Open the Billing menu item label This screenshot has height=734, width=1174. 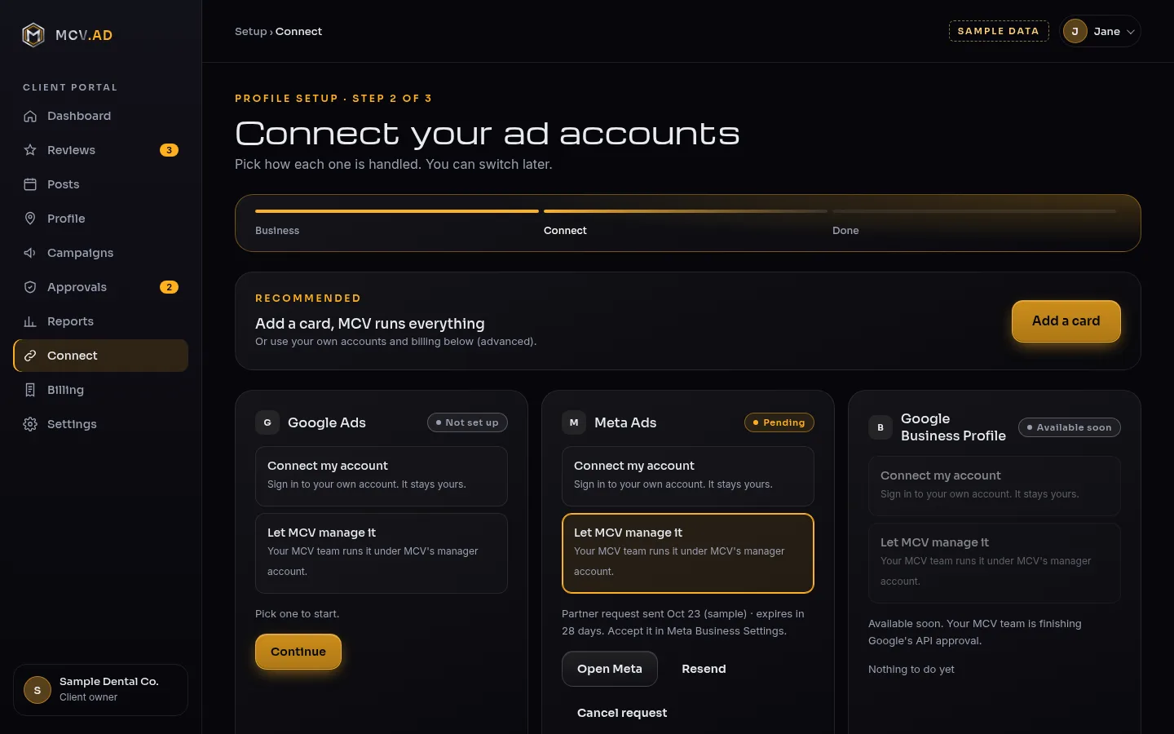pos(65,390)
